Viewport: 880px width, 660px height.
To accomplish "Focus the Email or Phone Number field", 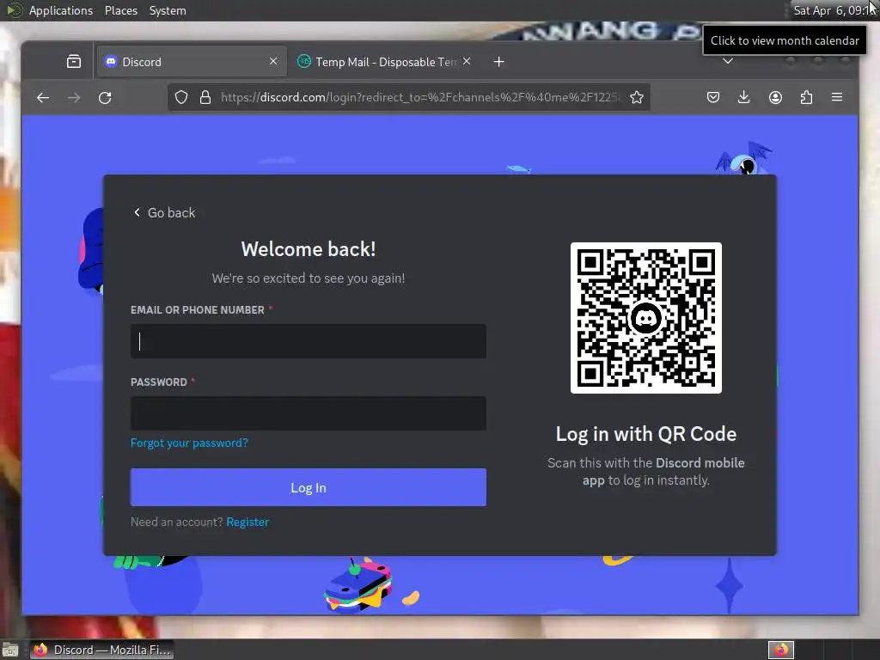I will coord(309,341).
